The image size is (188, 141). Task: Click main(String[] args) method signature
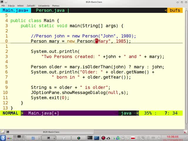point(94,26)
